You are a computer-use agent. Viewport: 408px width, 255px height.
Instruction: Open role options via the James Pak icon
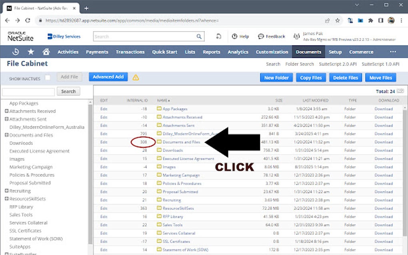[296, 36]
